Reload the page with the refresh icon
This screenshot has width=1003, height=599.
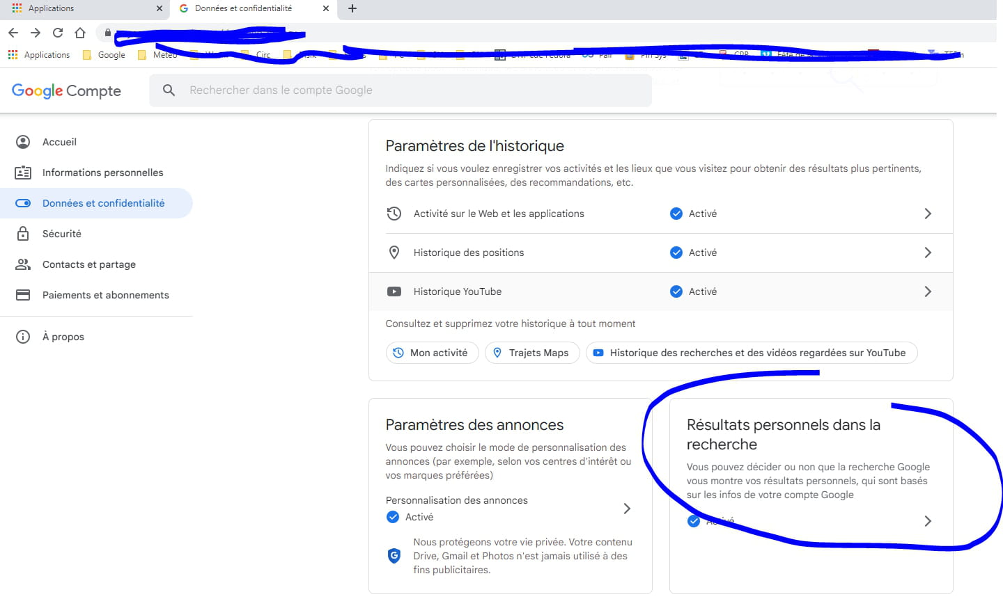(58, 33)
